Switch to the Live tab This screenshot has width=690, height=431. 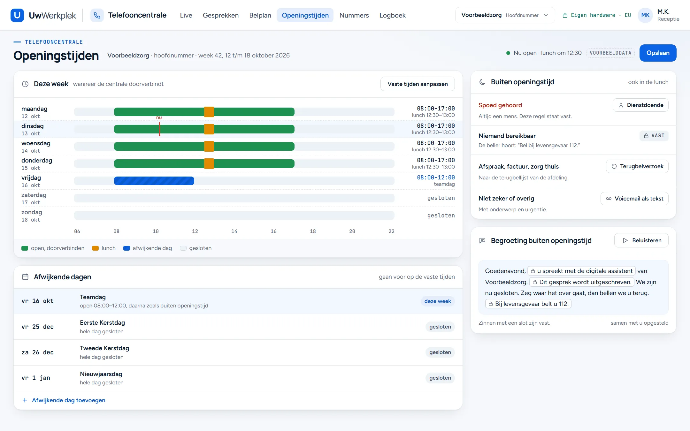pyautogui.click(x=186, y=15)
